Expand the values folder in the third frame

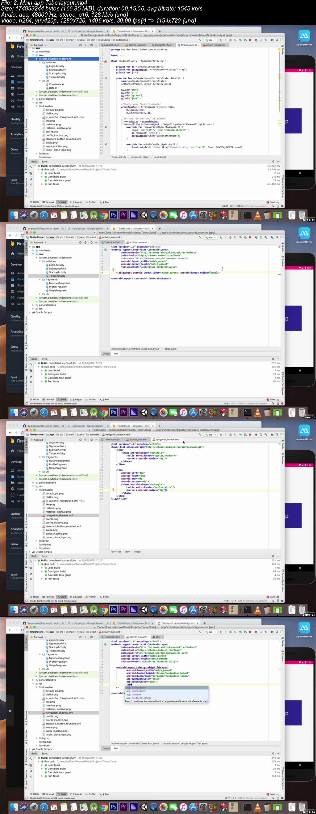[36, 548]
